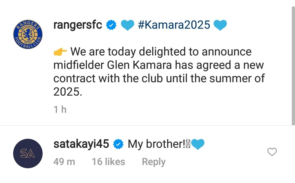The image size is (295, 183).
Task: Open the #Kamara2025 hashtag
Action: 174,25
